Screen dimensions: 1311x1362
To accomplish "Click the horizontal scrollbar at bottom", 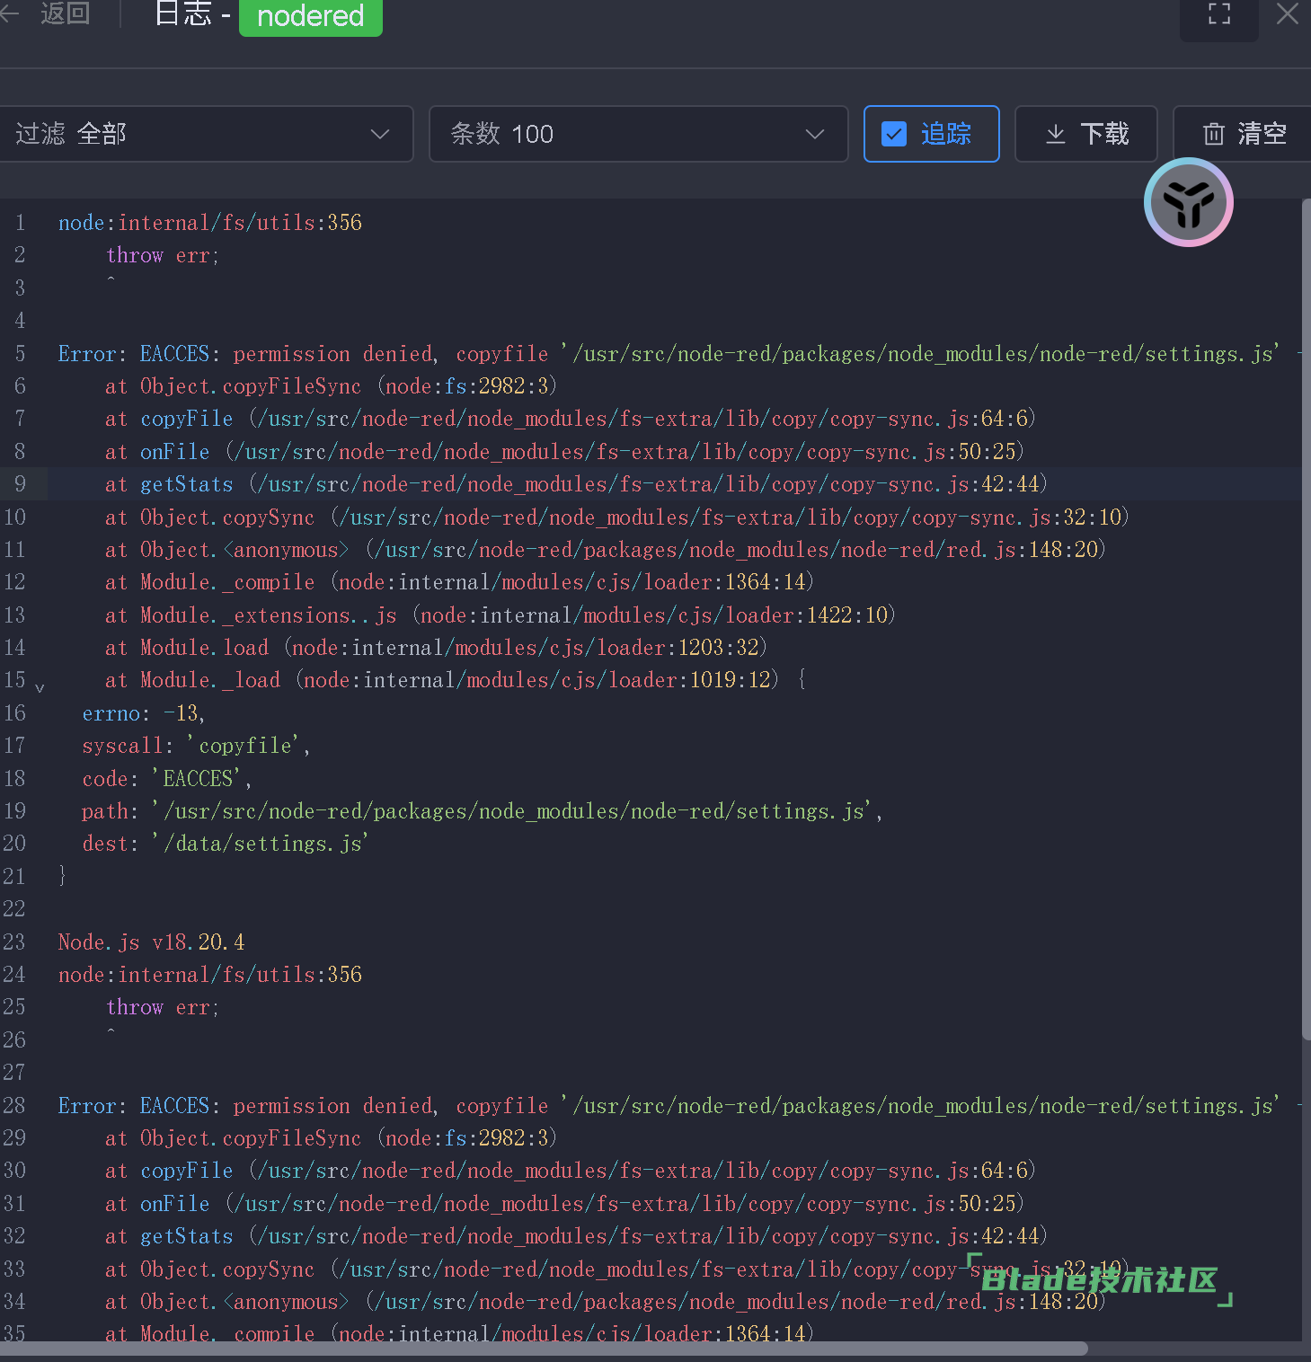I will 539,1349.
